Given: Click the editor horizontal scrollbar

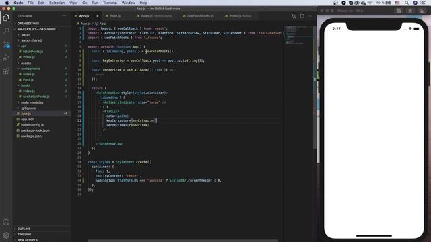Looking at the screenshot, I should 183,241.
